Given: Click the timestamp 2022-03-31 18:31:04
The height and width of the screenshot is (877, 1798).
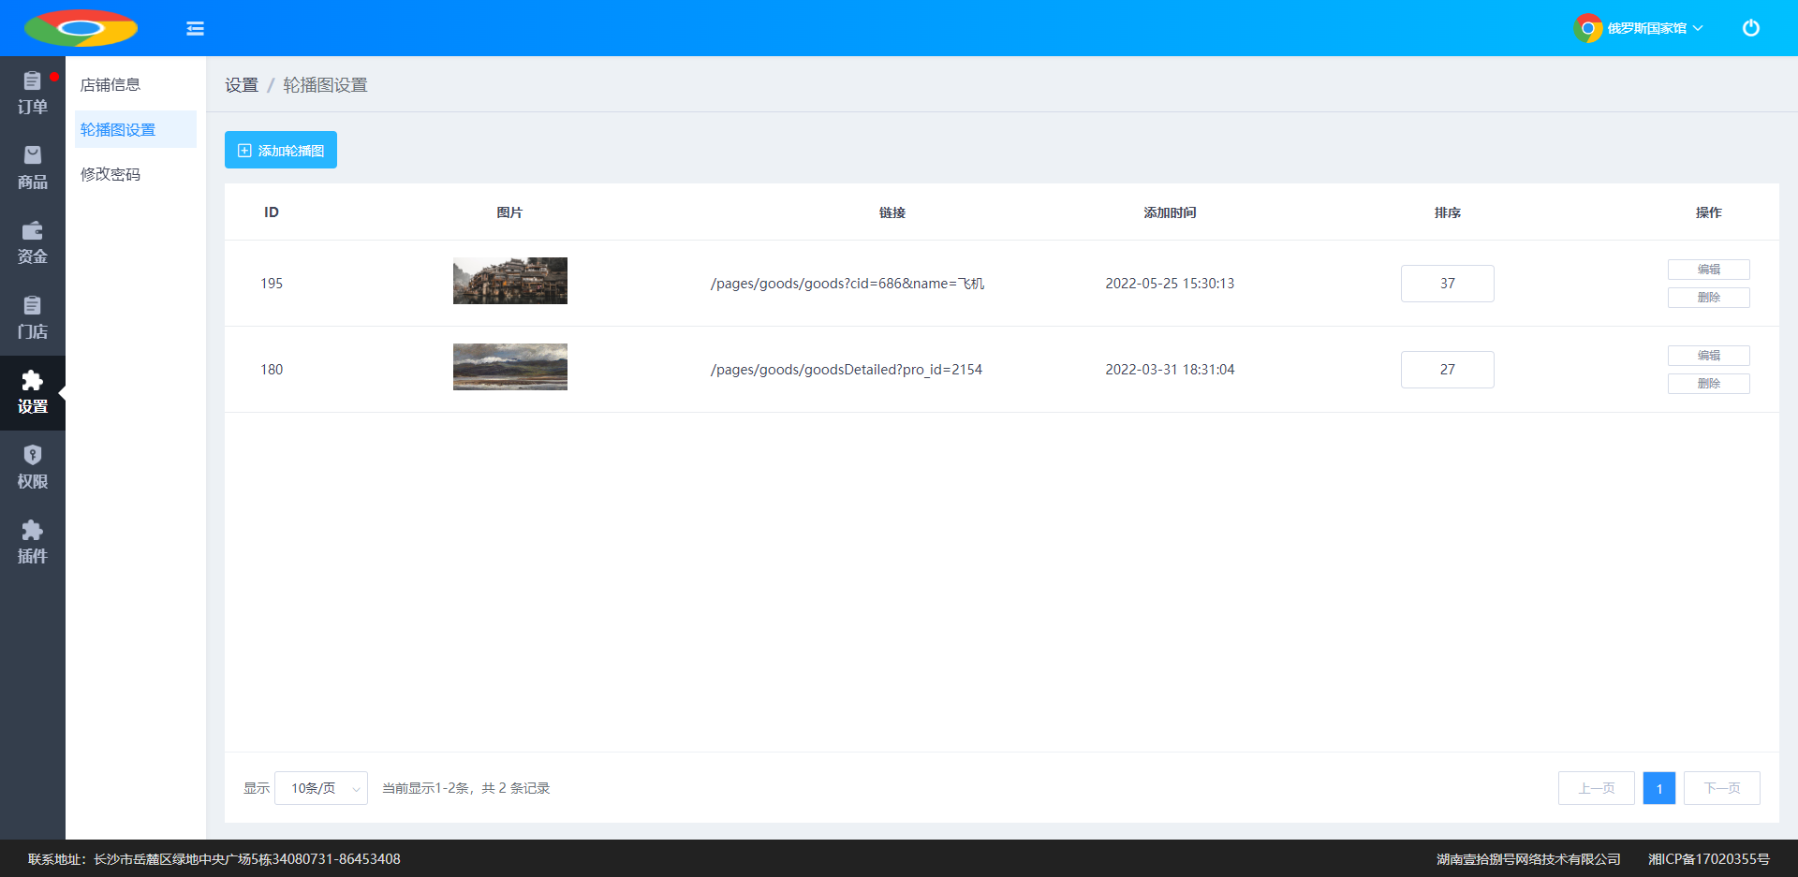Looking at the screenshot, I should coord(1170,370).
